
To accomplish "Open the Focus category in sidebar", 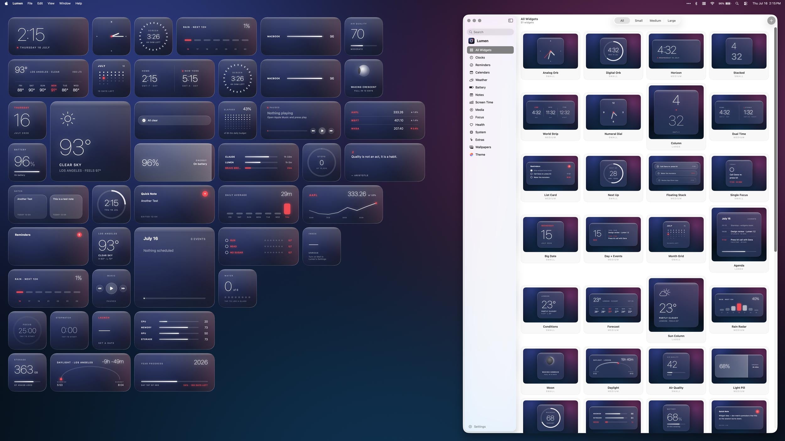I will coord(490,117).
